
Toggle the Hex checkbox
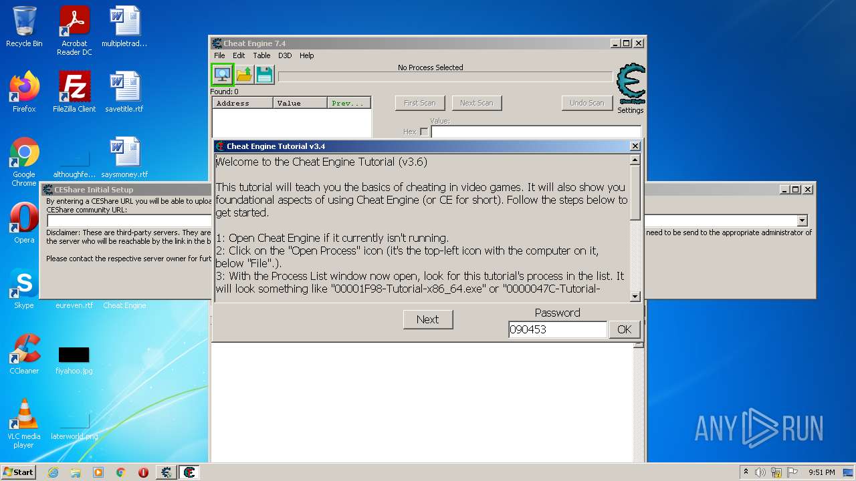(x=424, y=132)
